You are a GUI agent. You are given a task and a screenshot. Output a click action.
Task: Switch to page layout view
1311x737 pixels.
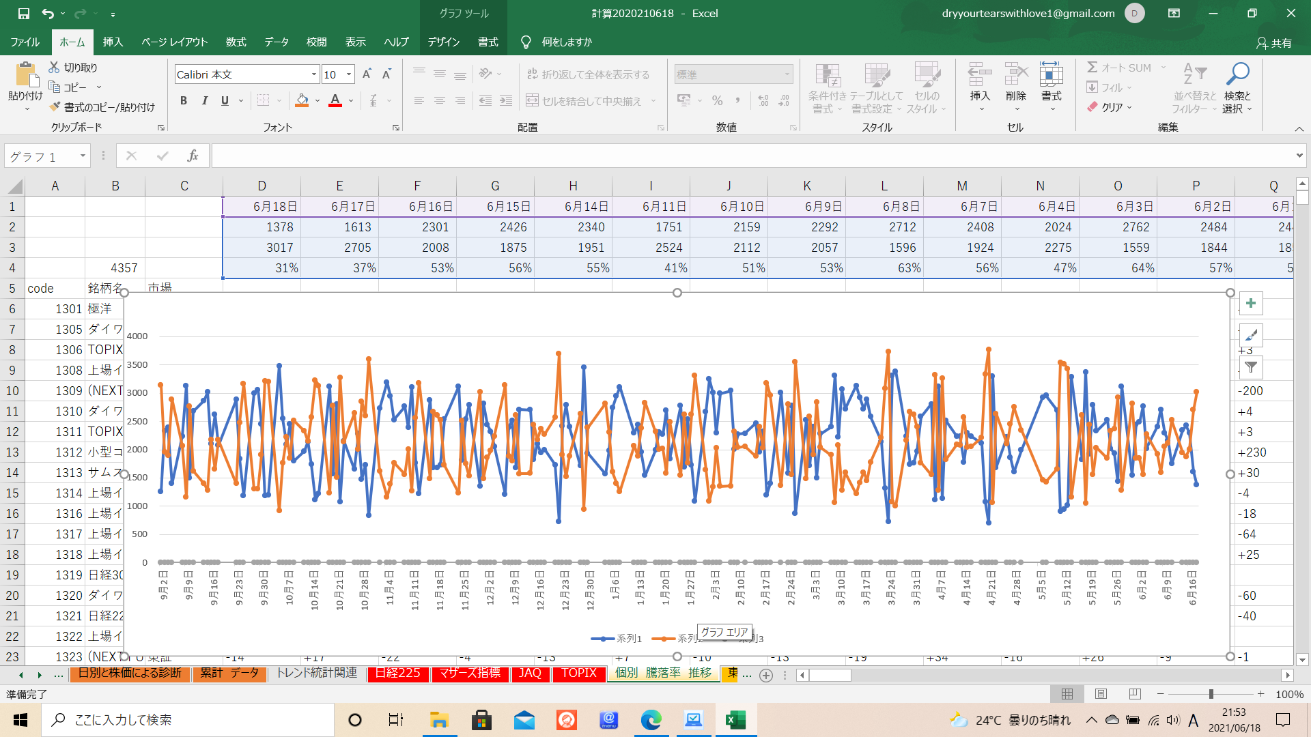(x=1101, y=694)
